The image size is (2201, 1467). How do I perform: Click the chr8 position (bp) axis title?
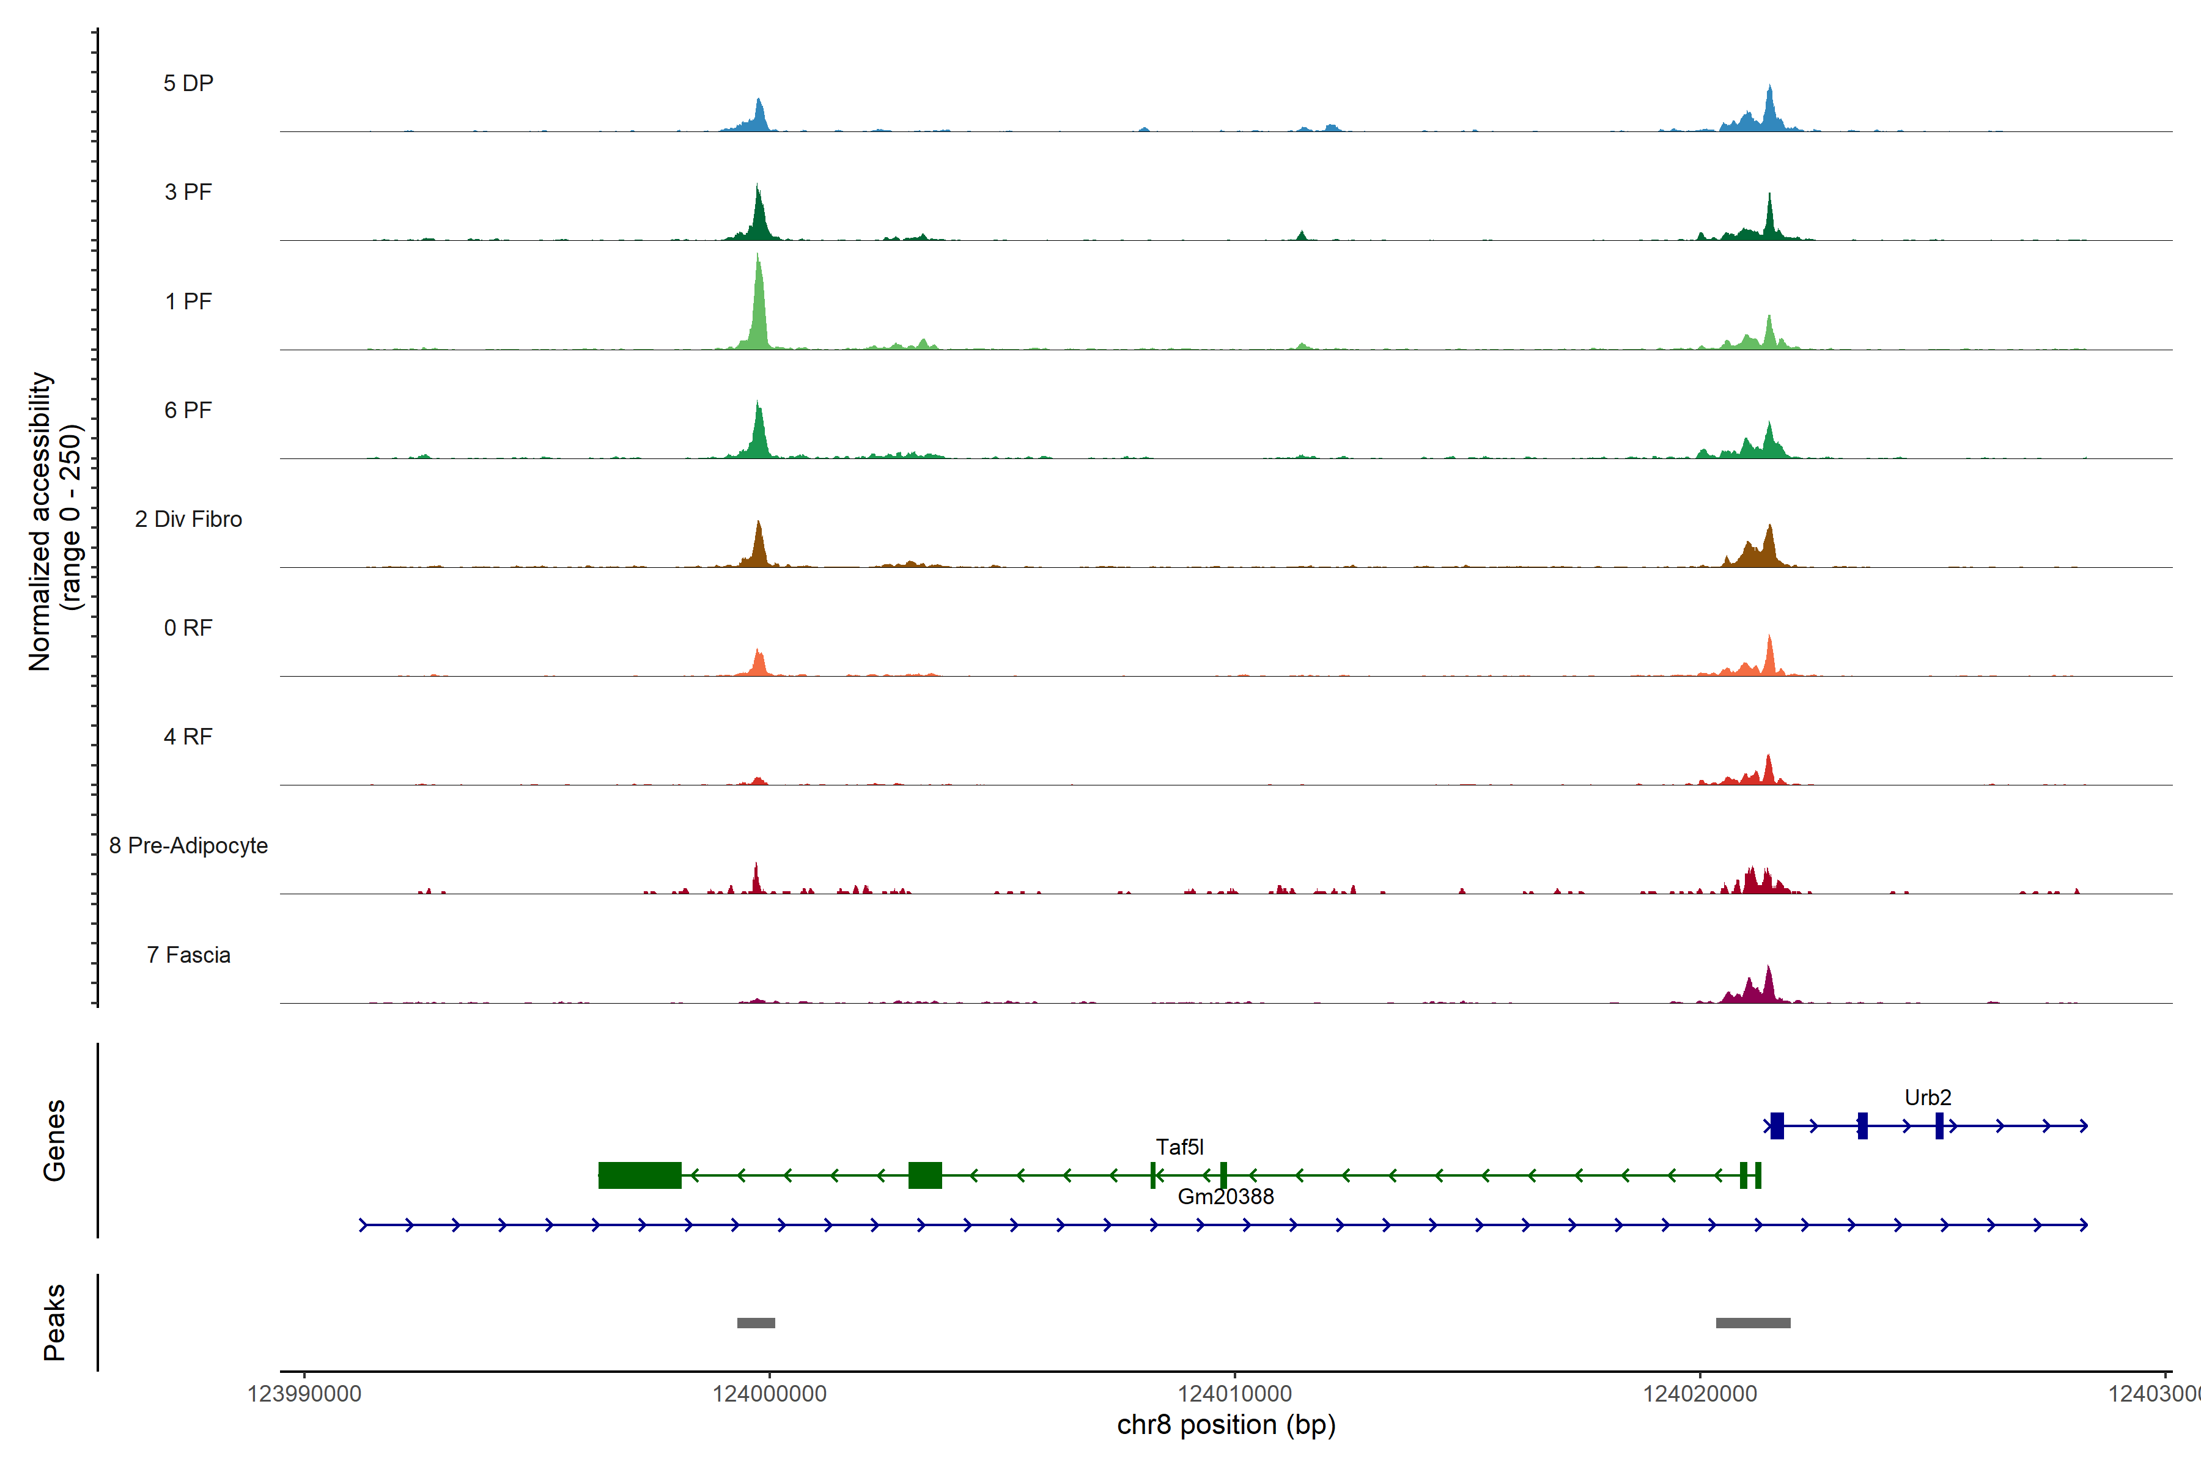(x=1226, y=1425)
